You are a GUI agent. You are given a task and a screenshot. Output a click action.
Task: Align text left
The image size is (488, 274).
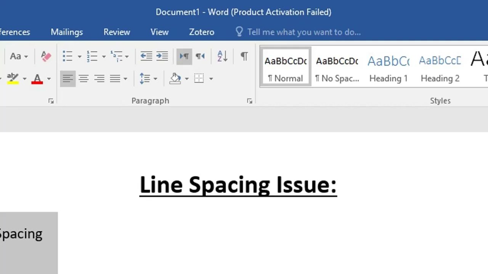[x=68, y=79]
